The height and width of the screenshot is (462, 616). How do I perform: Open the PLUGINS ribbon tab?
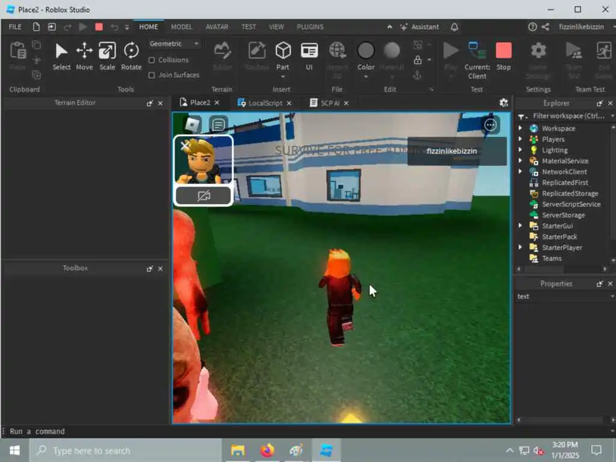[310, 26]
